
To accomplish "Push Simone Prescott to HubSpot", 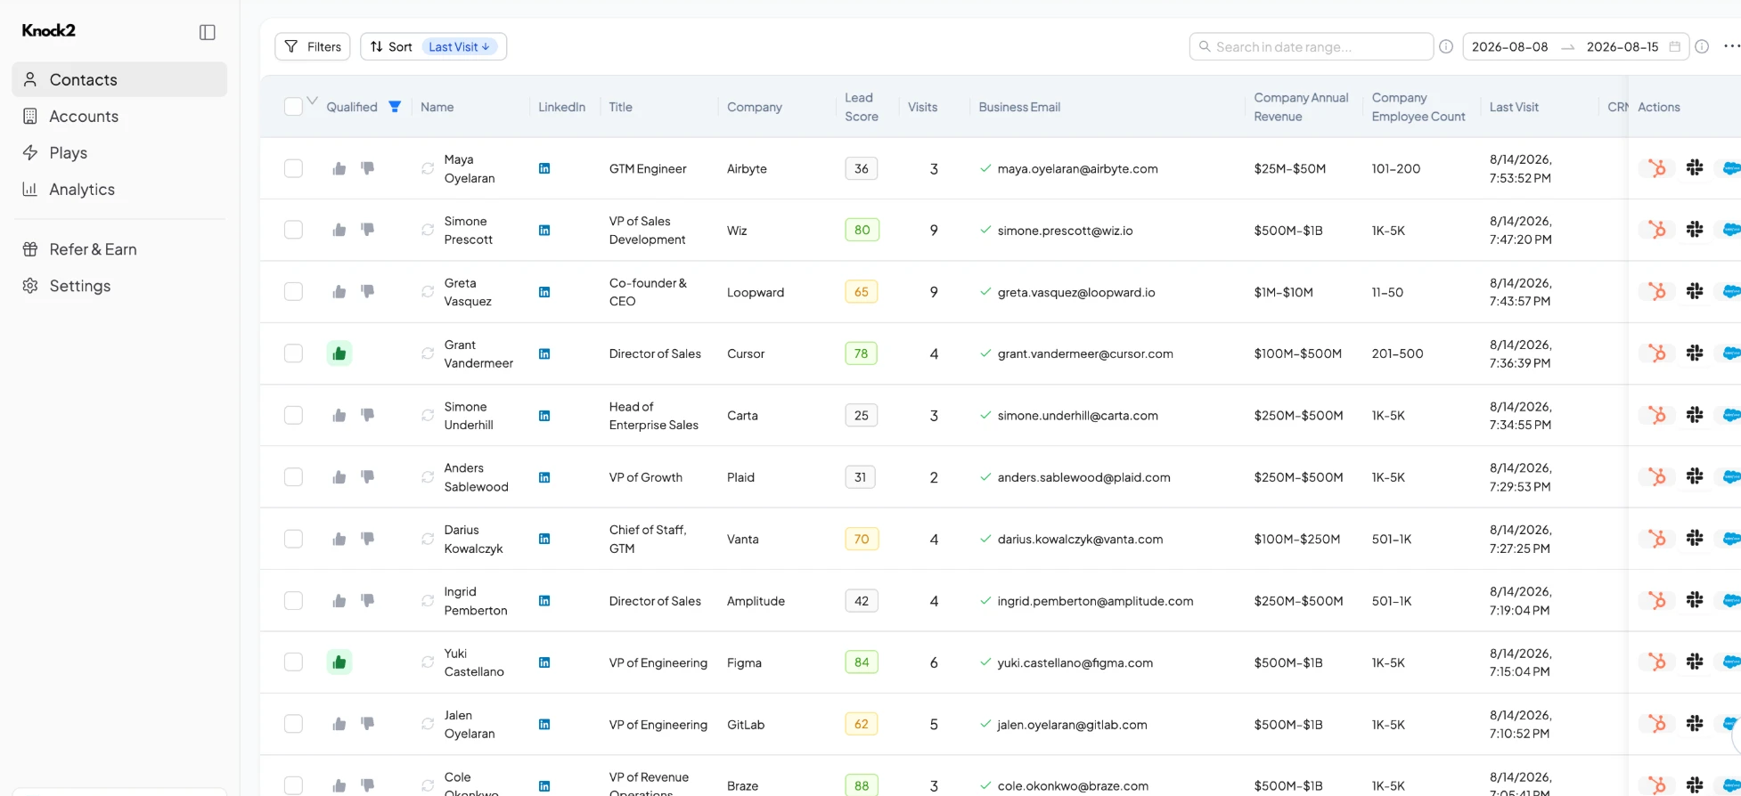I will pos(1657,230).
